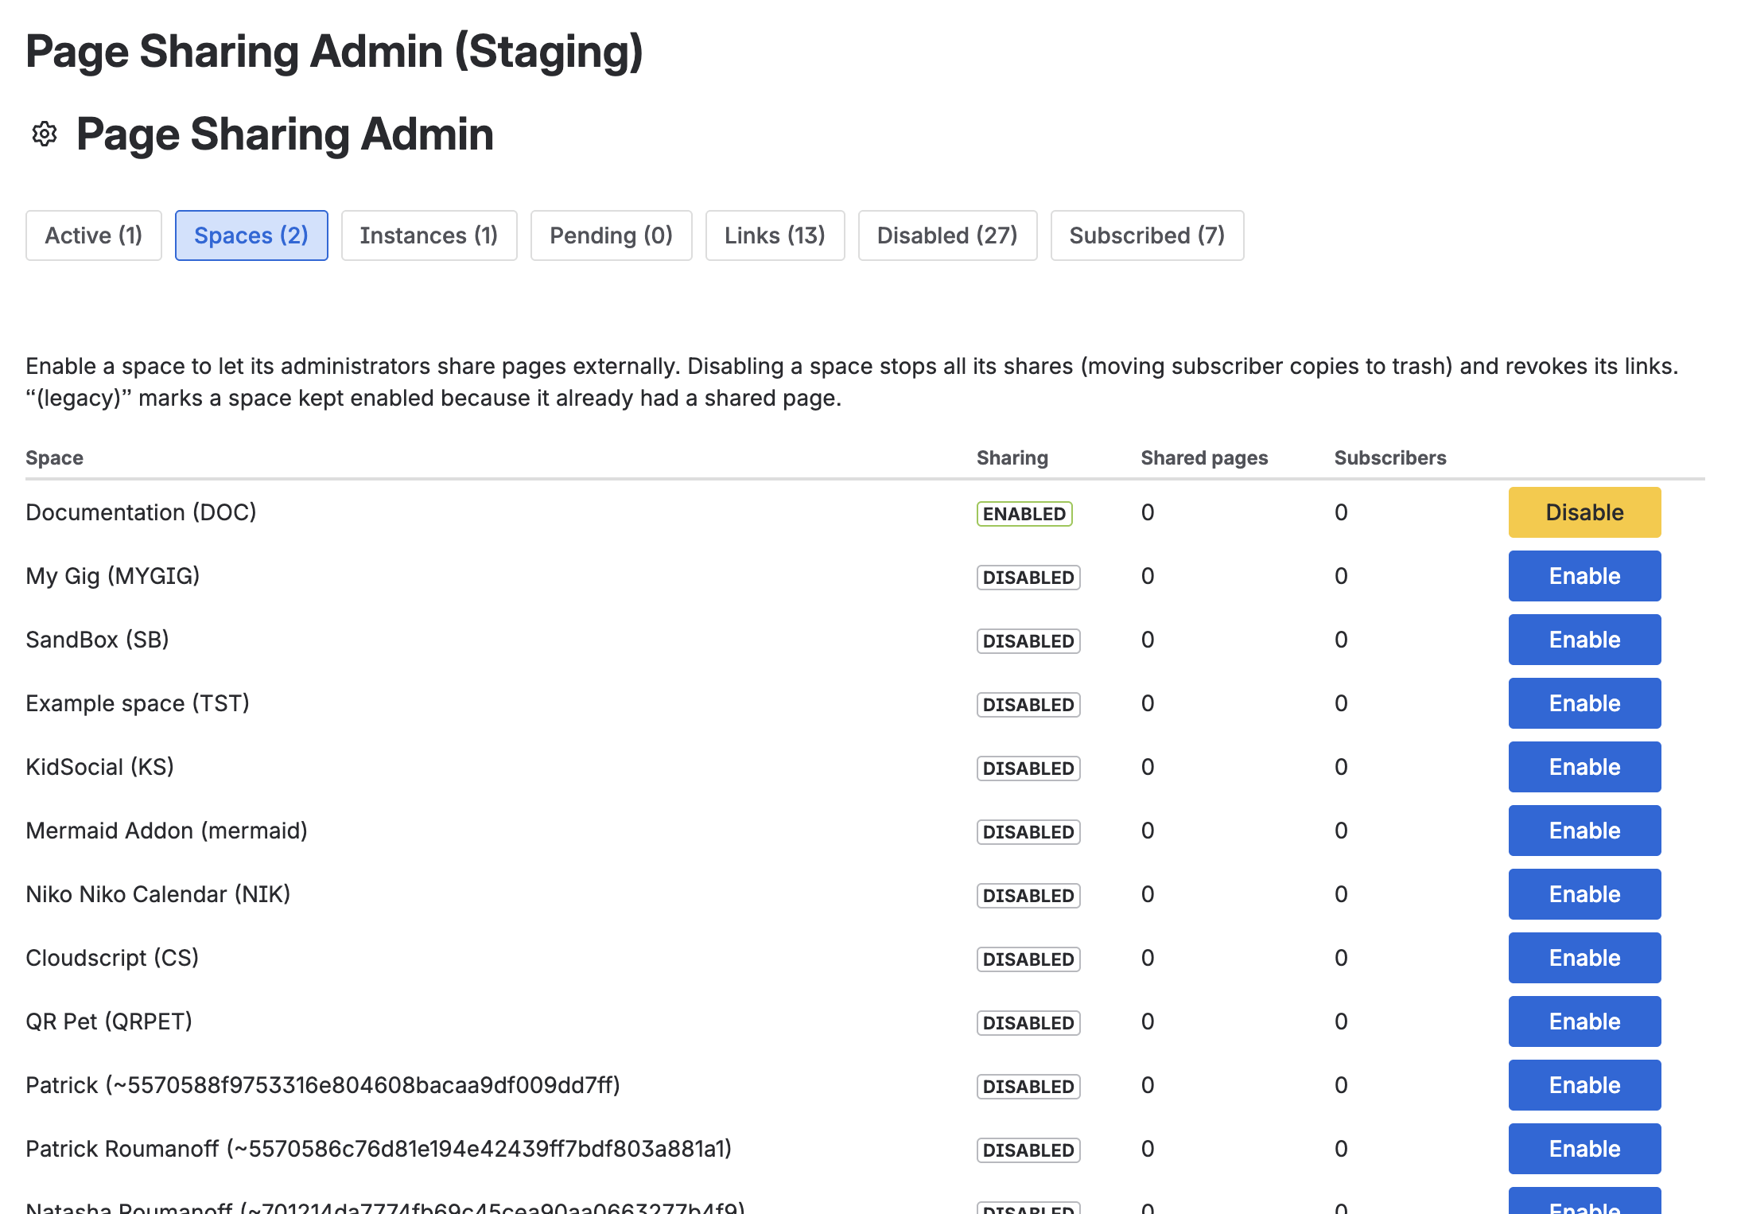
Task: Go to the Subscribed (7) tab
Action: pyautogui.click(x=1148, y=235)
